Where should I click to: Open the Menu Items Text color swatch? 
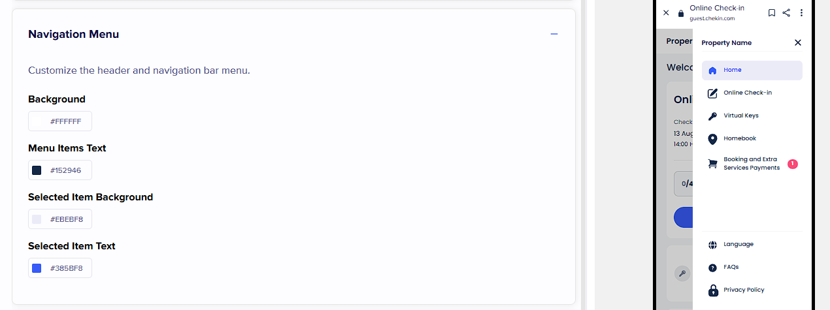[x=37, y=170]
